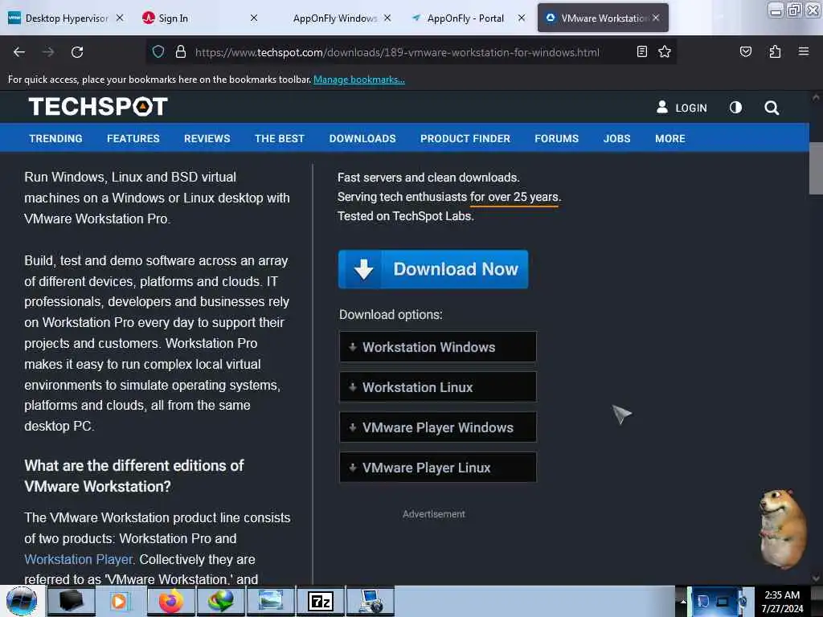Switch to the AppOnFly Windows tab
This screenshot has height=617, width=823.
pyautogui.click(x=335, y=18)
